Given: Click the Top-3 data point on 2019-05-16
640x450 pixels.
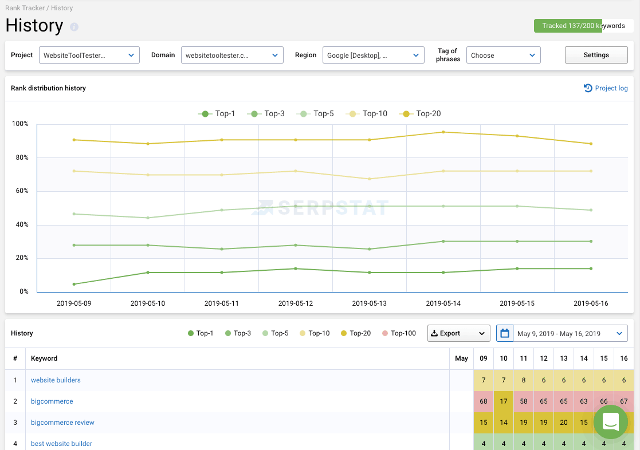Looking at the screenshot, I should 591,242.
